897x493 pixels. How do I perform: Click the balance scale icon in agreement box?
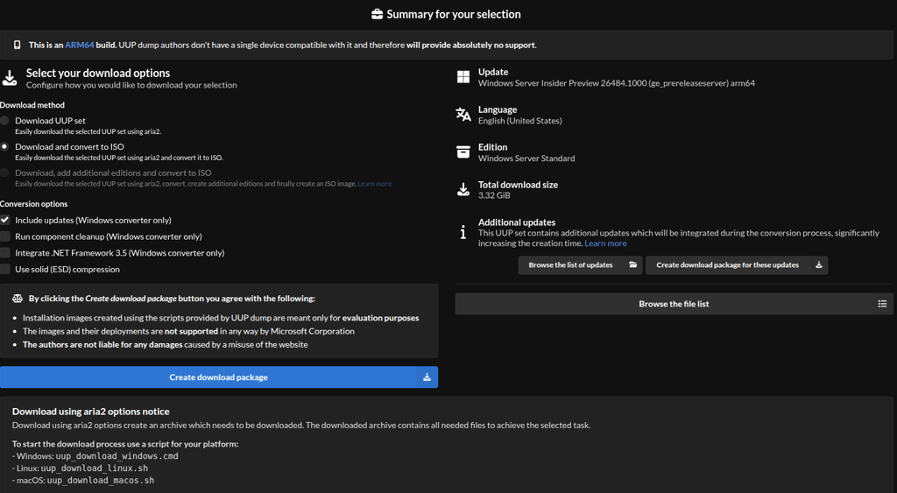[17, 299]
